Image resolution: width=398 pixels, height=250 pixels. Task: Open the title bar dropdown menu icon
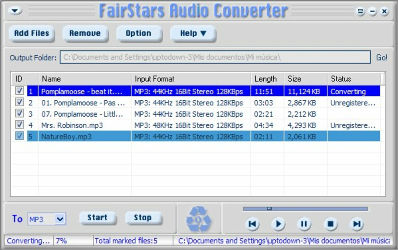coord(15,11)
